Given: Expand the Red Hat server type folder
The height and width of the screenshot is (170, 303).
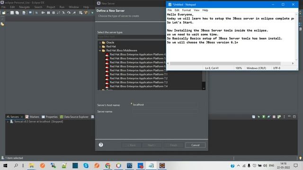Looking at the screenshot, I should click(x=100, y=47).
